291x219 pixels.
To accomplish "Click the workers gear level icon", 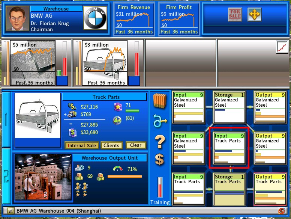I will (79, 168).
